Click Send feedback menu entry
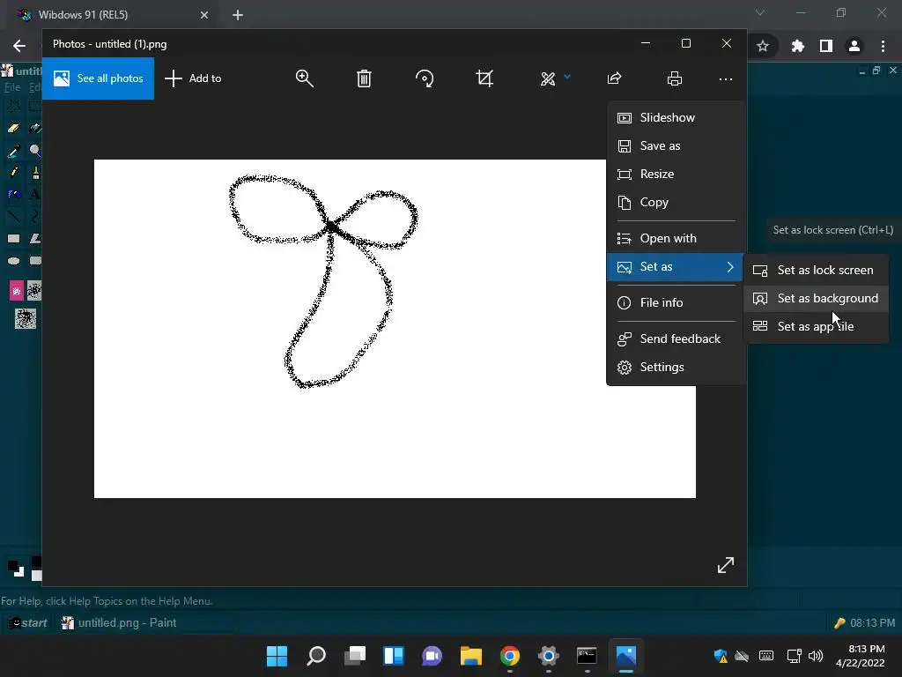902x677 pixels. click(x=676, y=338)
